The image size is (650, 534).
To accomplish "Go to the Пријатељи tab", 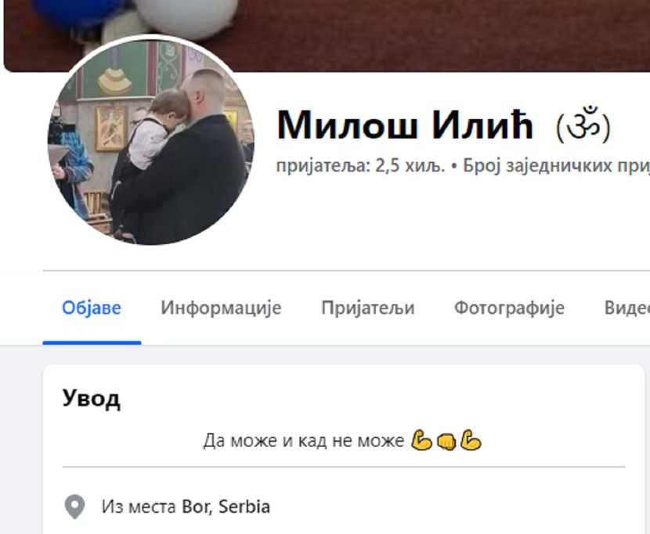I will pyautogui.click(x=368, y=308).
